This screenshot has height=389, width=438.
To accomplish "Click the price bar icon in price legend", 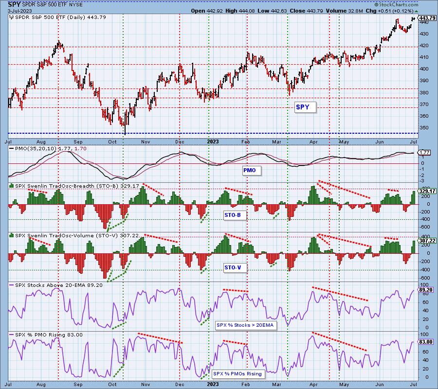I will click(x=12, y=18).
